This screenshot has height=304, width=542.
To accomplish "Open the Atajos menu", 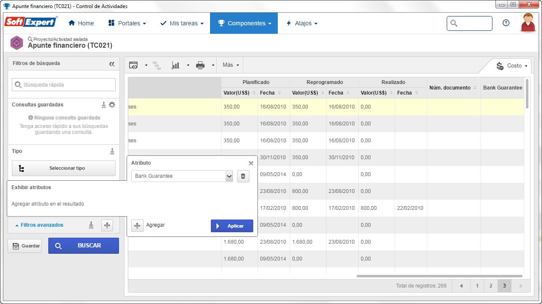I will (x=302, y=23).
